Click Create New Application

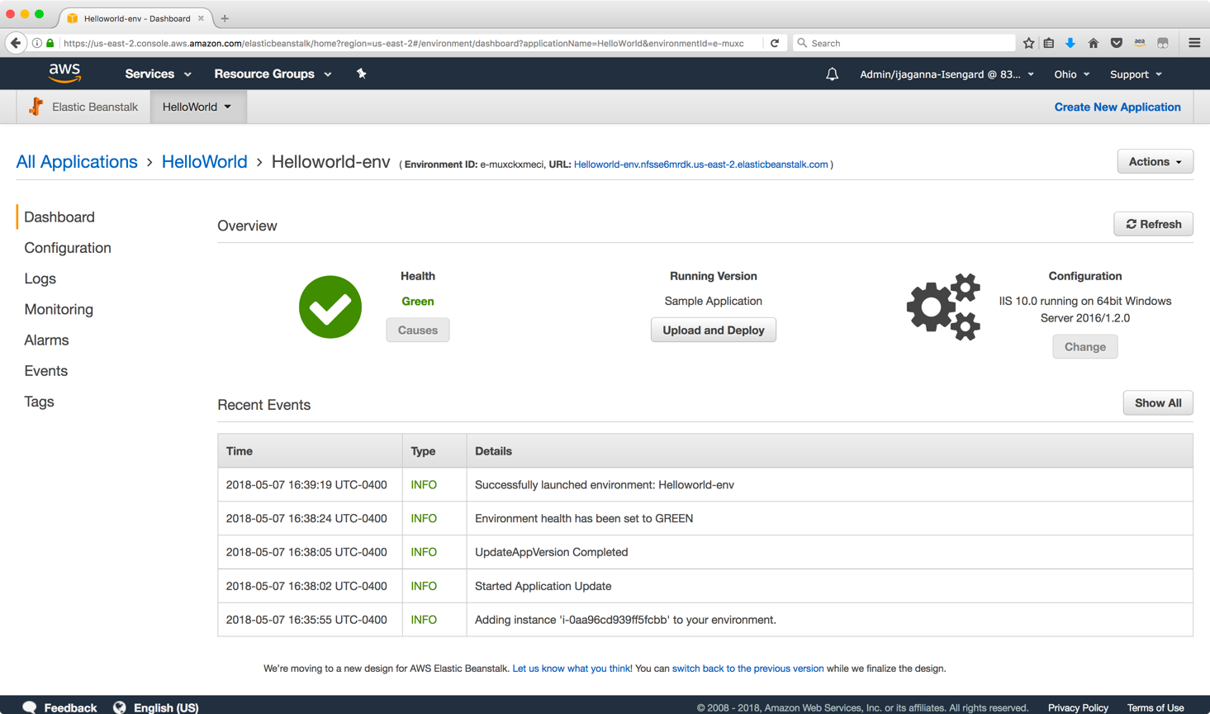click(x=1117, y=107)
